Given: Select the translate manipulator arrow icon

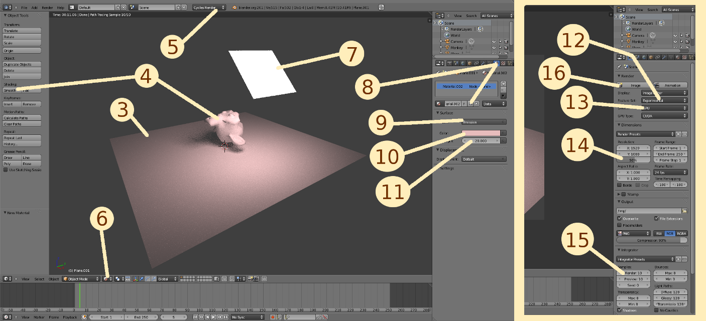Looking at the screenshot, I should click(x=141, y=279).
